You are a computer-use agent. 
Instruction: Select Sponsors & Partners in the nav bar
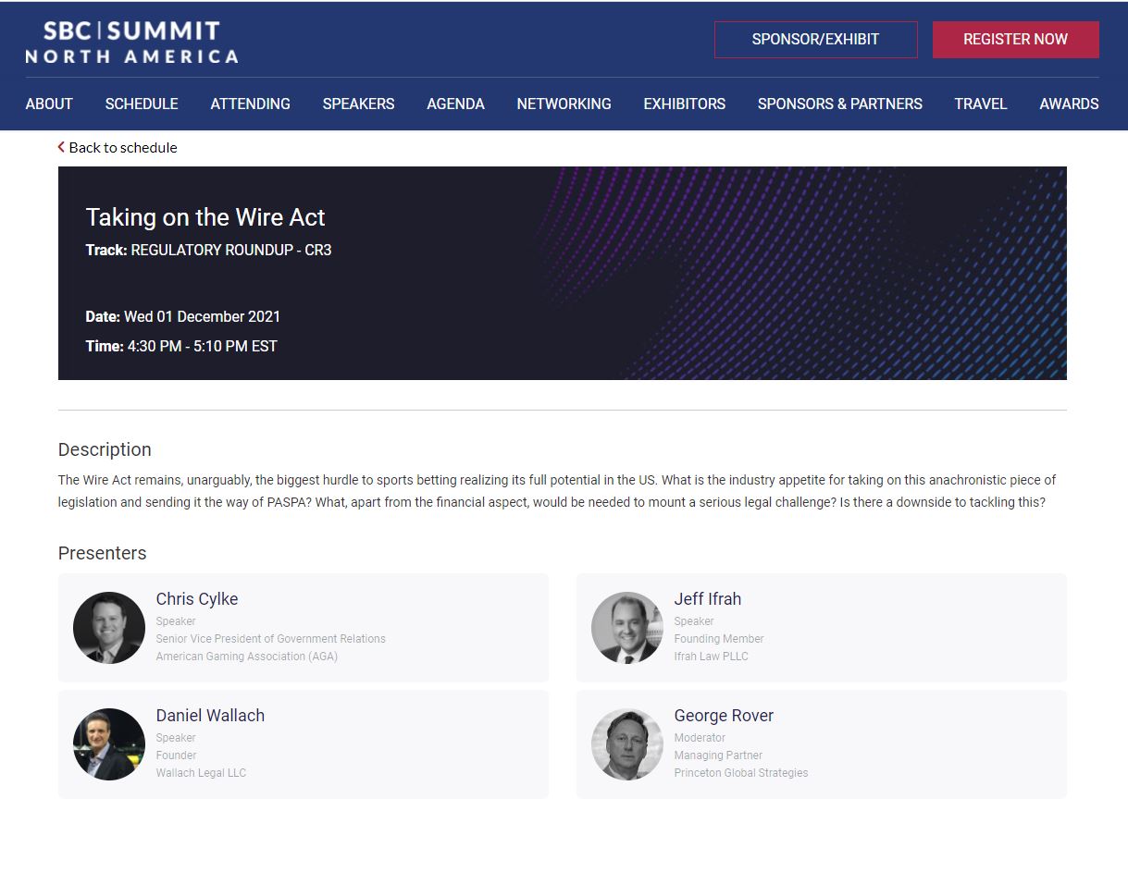coord(839,104)
